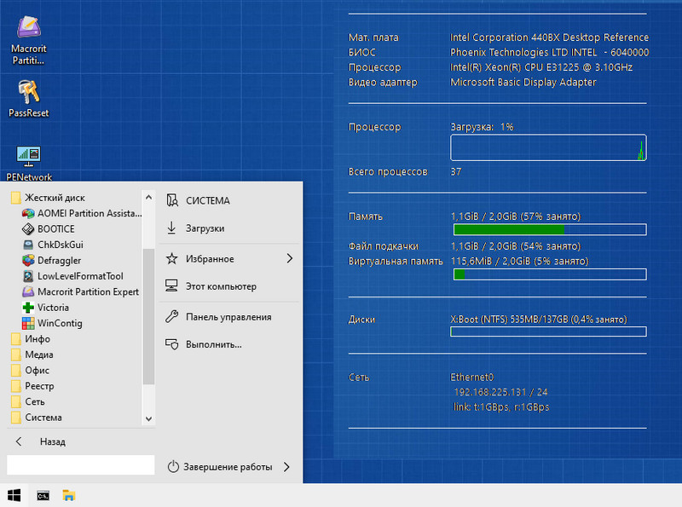Launch AOMEI Partition Assistant from menu
Screen dimensions: 682x507
(82, 213)
